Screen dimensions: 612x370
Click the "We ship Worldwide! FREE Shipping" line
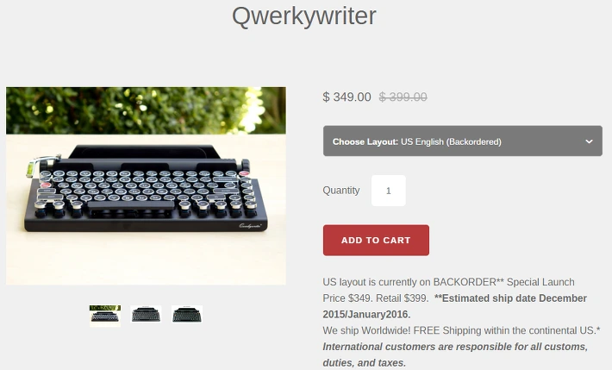(461, 330)
